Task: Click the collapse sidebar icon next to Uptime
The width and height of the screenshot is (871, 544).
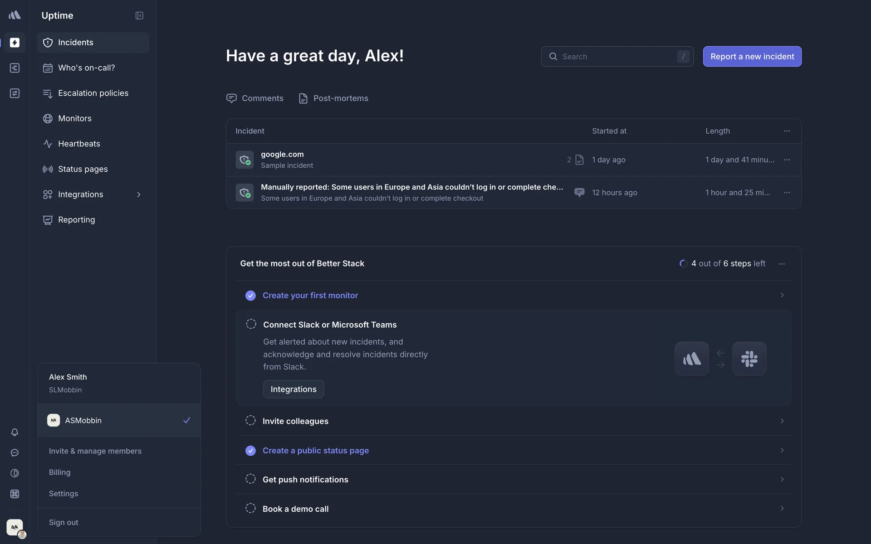Action: (x=139, y=15)
